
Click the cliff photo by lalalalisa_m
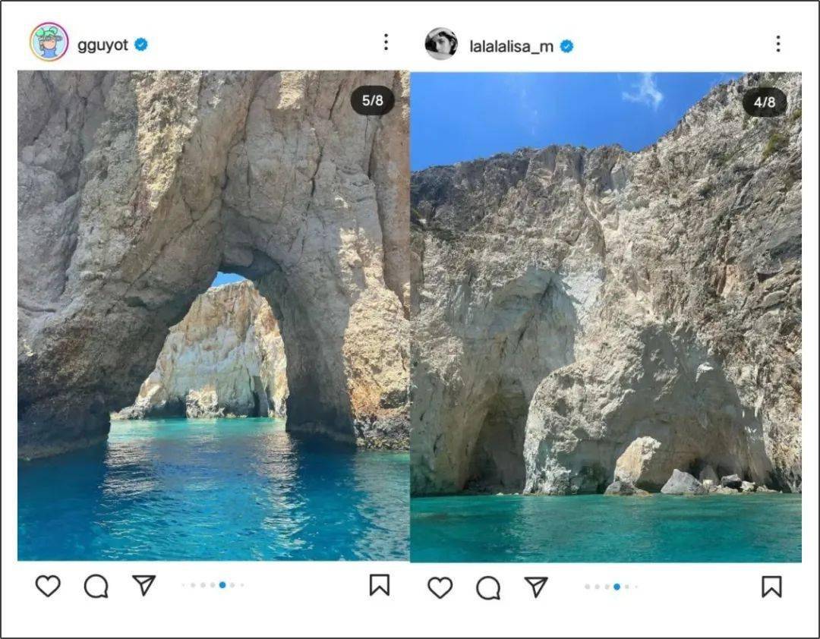[605, 316]
